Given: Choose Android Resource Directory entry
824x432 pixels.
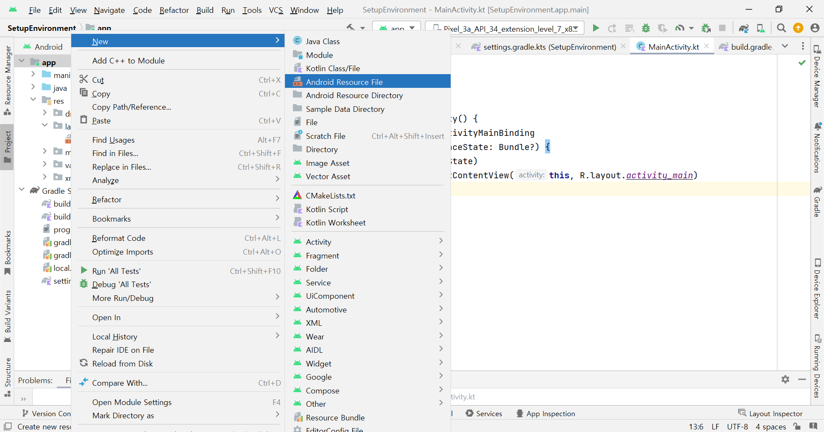Looking at the screenshot, I should pyautogui.click(x=368, y=95).
